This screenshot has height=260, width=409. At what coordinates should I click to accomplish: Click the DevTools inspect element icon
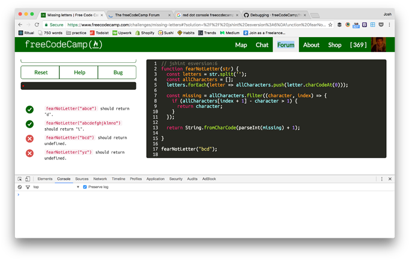click(x=20, y=179)
